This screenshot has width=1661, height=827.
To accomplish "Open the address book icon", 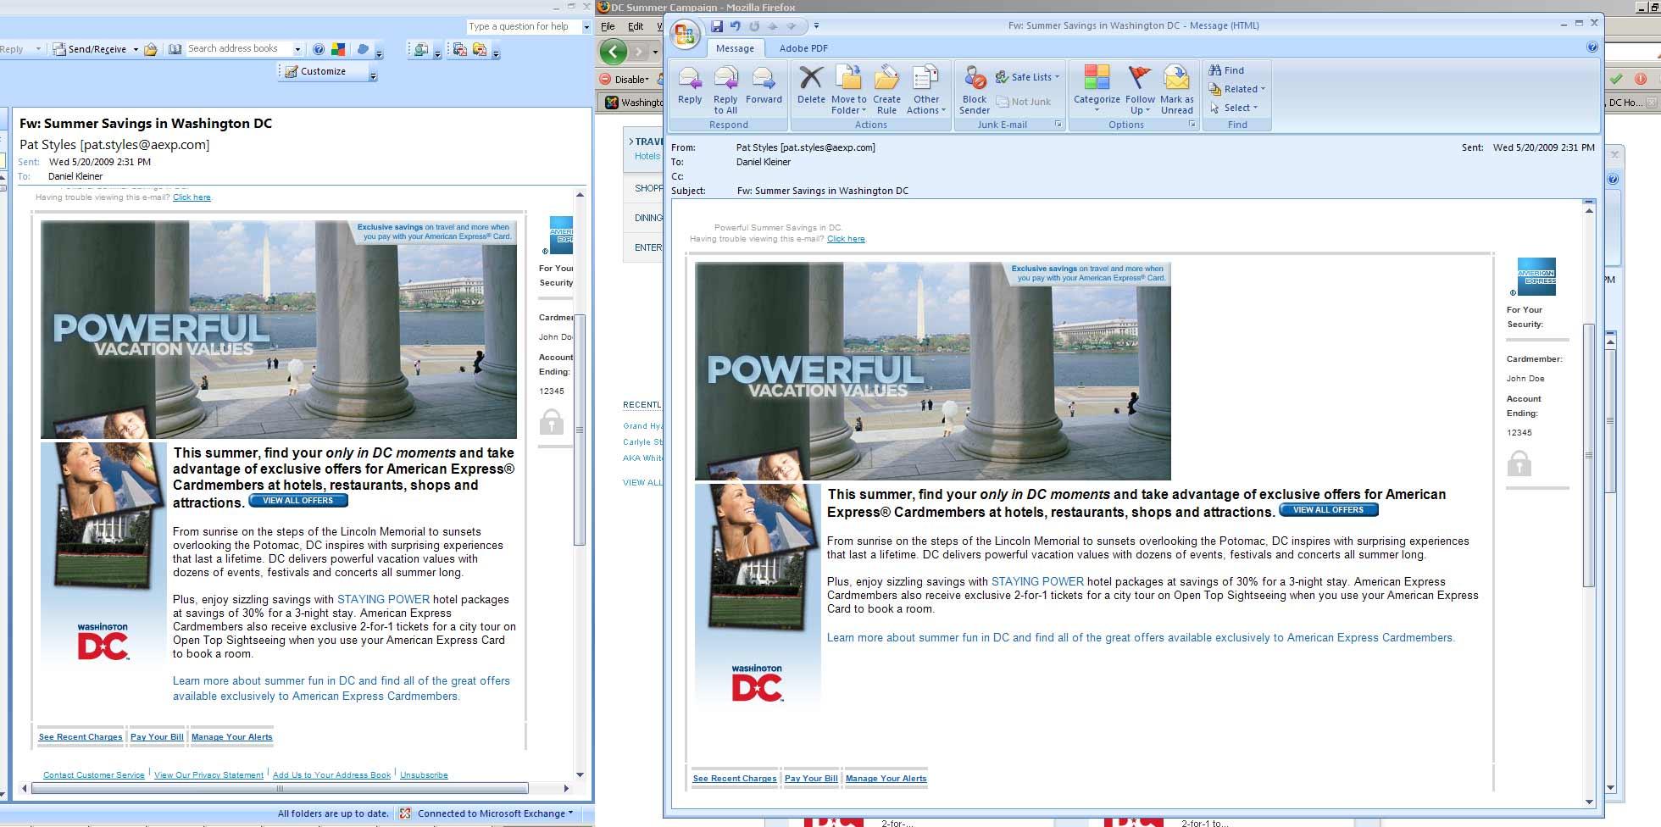I will pyautogui.click(x=175, y=49).
